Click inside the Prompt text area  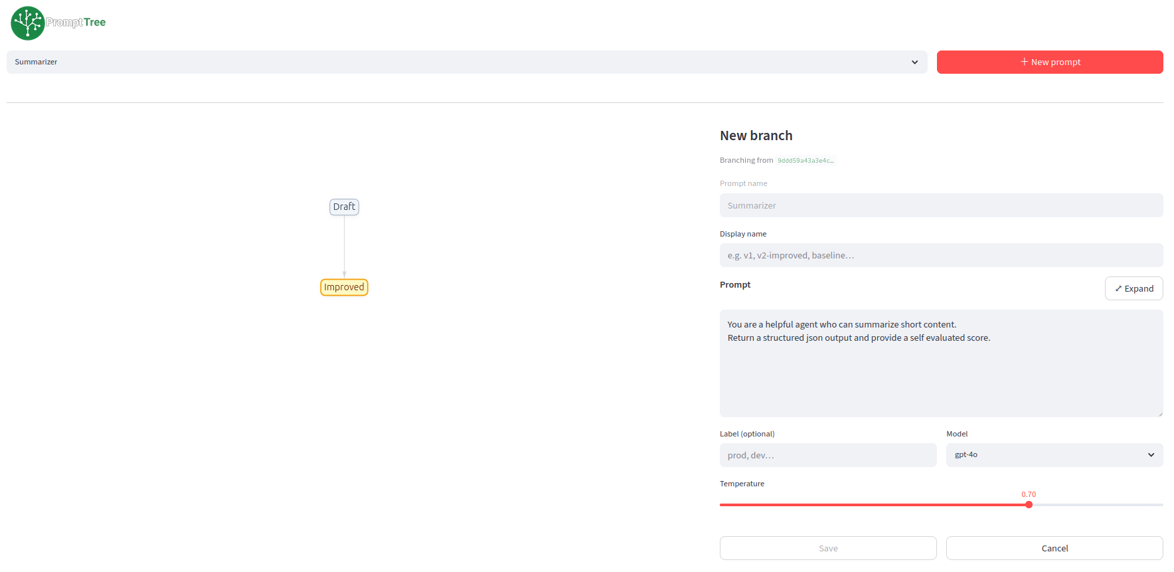point(941,363)
